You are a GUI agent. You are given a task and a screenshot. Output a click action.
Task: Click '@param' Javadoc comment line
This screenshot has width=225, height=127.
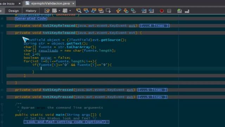coord(60,108)
